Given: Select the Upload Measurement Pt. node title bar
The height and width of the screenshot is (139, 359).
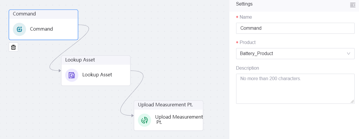Looking at the screenshot, I should (169, 105).
